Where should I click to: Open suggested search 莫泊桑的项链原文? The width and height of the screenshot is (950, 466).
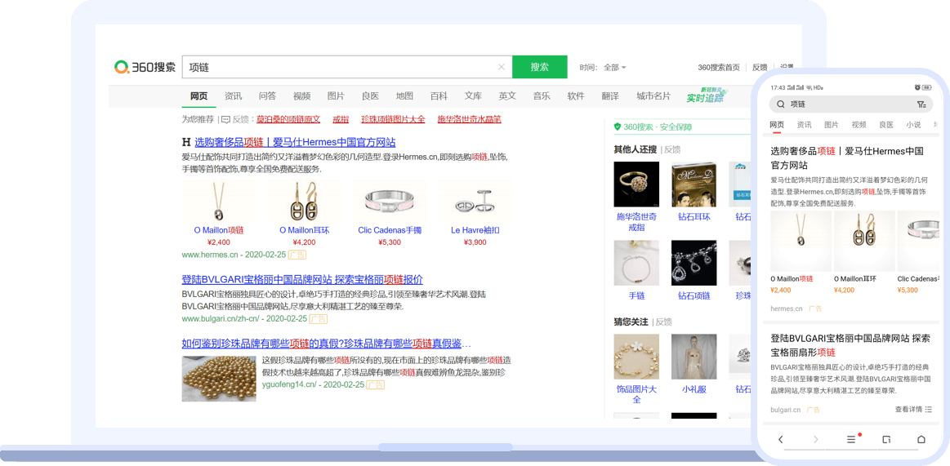click(x=288, y=119)
